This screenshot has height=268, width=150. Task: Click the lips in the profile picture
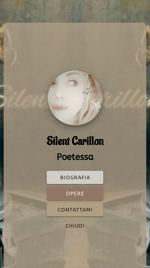click(x=60, y=108)
